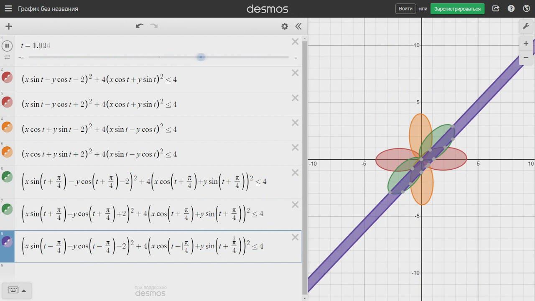Screen dimensions: 535x301
Task: Toggle visibility of orange expression 4
Action: pos(7,127)
